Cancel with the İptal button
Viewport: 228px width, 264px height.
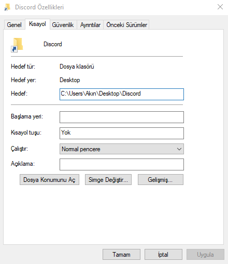pyautogui.click(x=163, y=255)
